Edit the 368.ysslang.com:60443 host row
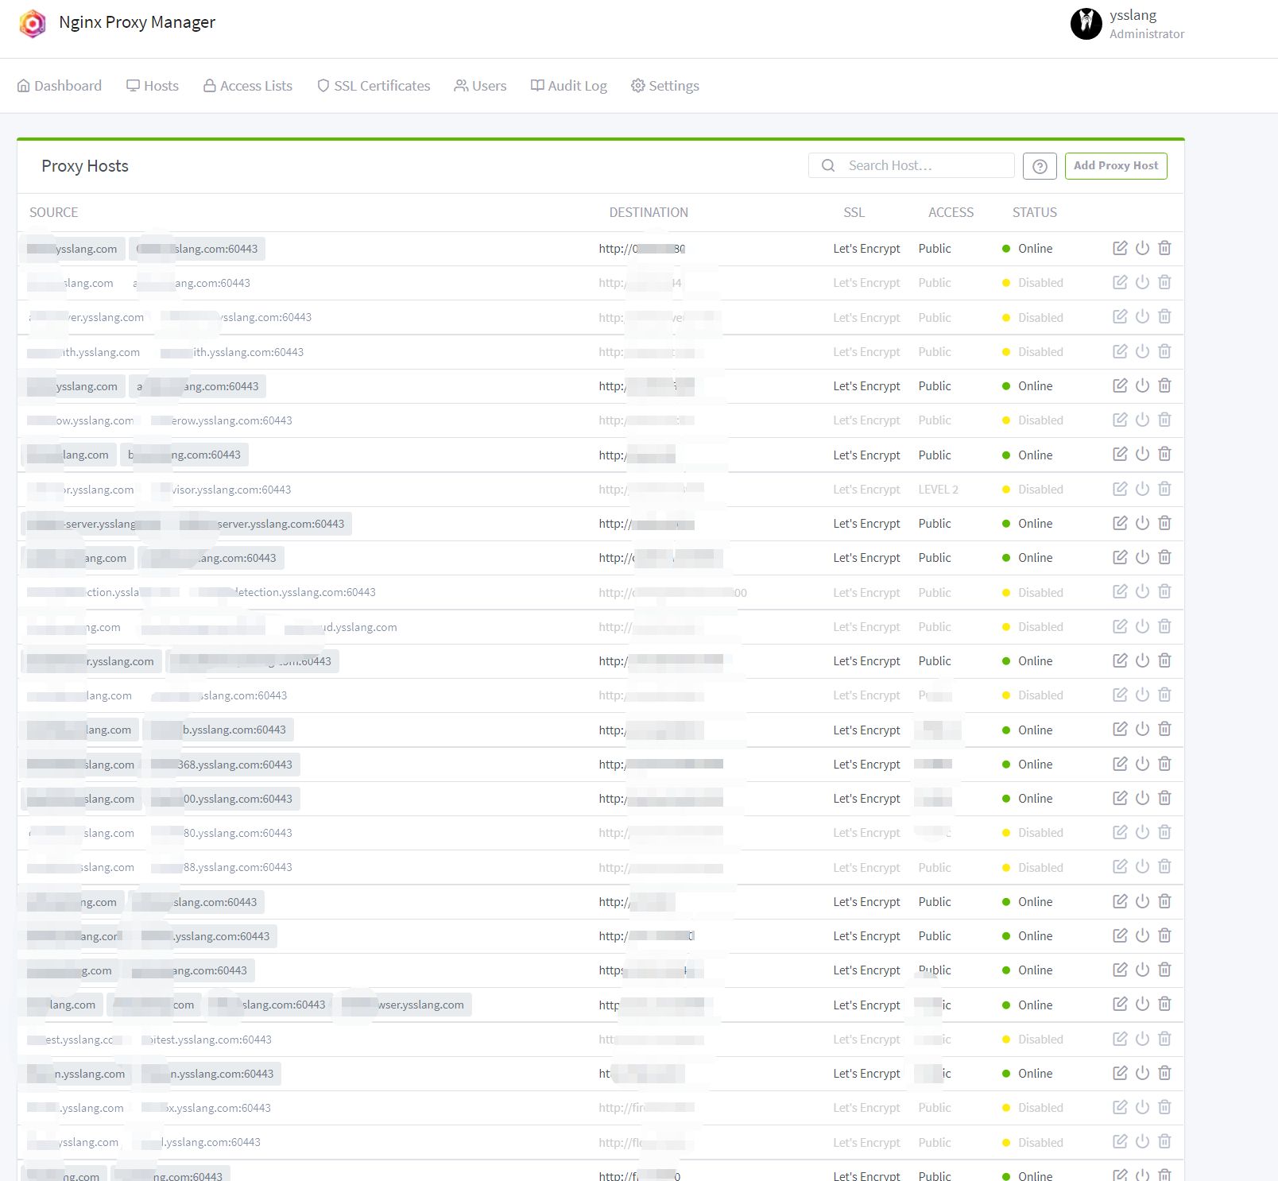The height and width of the screenshot is (1181, 1278). 1120,764
